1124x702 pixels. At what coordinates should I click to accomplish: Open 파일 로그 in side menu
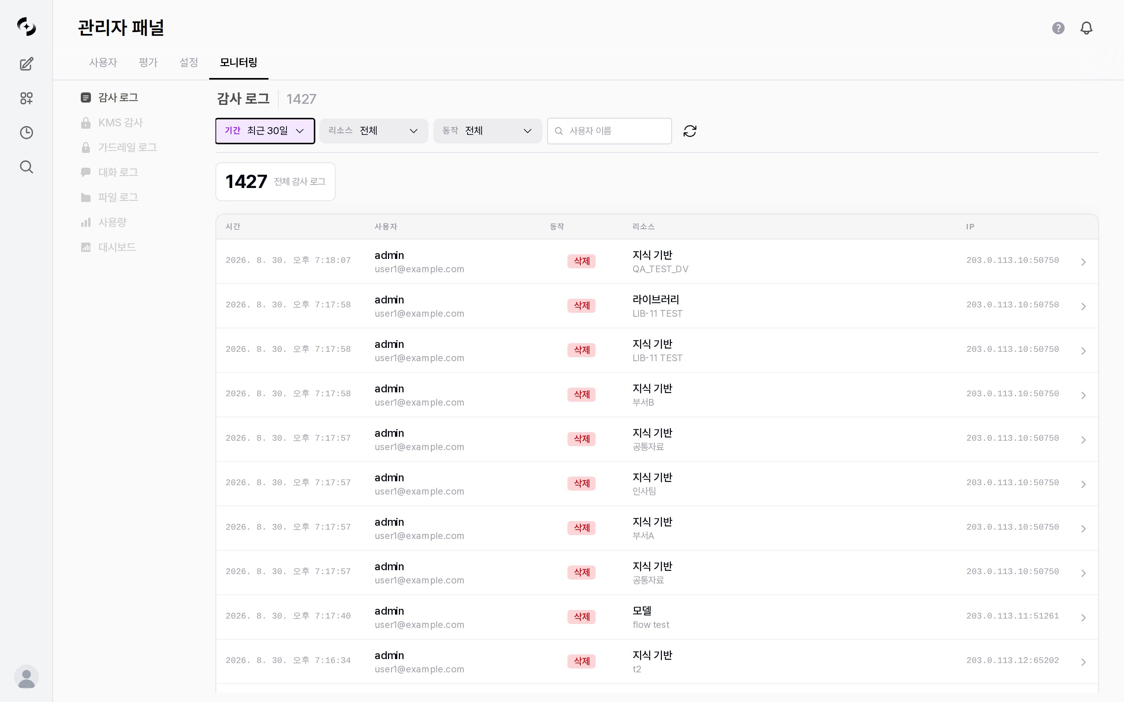(118, 197)
